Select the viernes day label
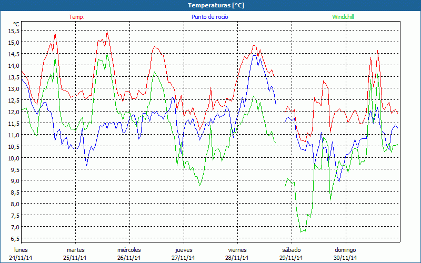Viewport: 421px width, 263px height. pyautogui.click(x=237, y=250)
